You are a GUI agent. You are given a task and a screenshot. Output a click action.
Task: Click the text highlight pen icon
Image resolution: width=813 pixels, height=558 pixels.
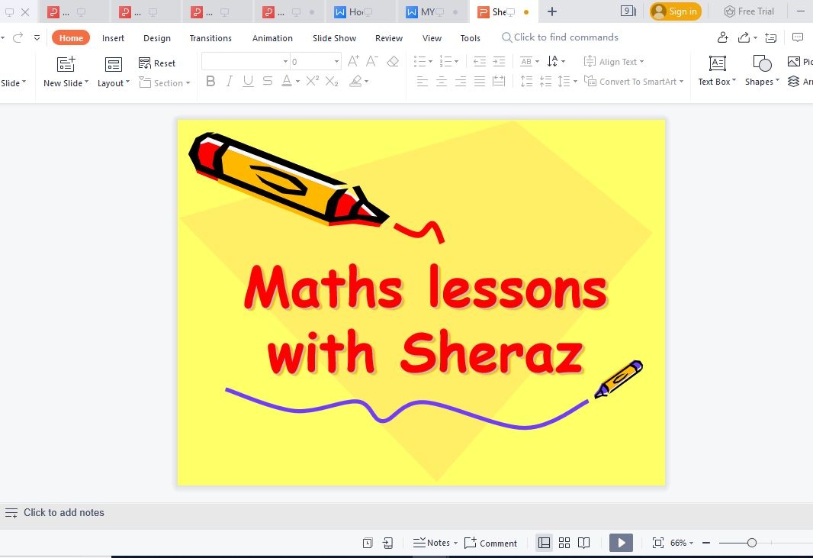pyautogui.click(x=355, y=81)
